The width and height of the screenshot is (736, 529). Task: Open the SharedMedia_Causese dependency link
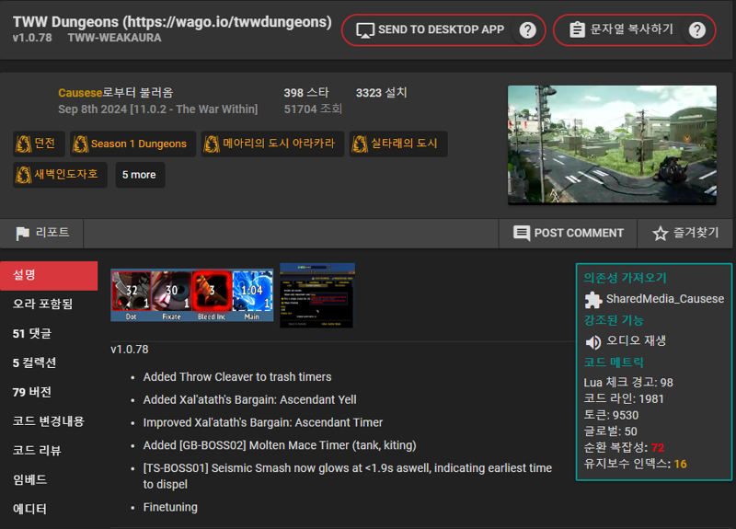[664, 299]
